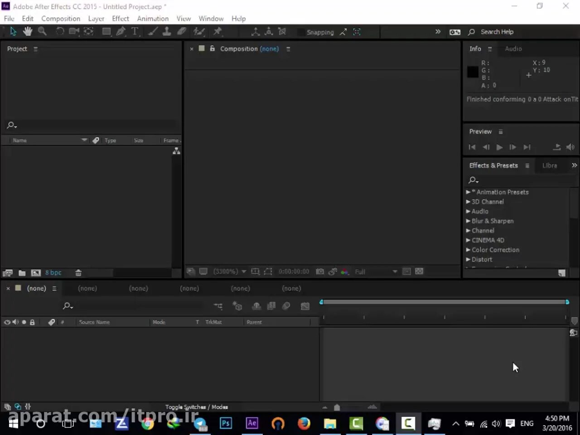
Task: Select the Roto Brush tool
Action: (199, 31)
